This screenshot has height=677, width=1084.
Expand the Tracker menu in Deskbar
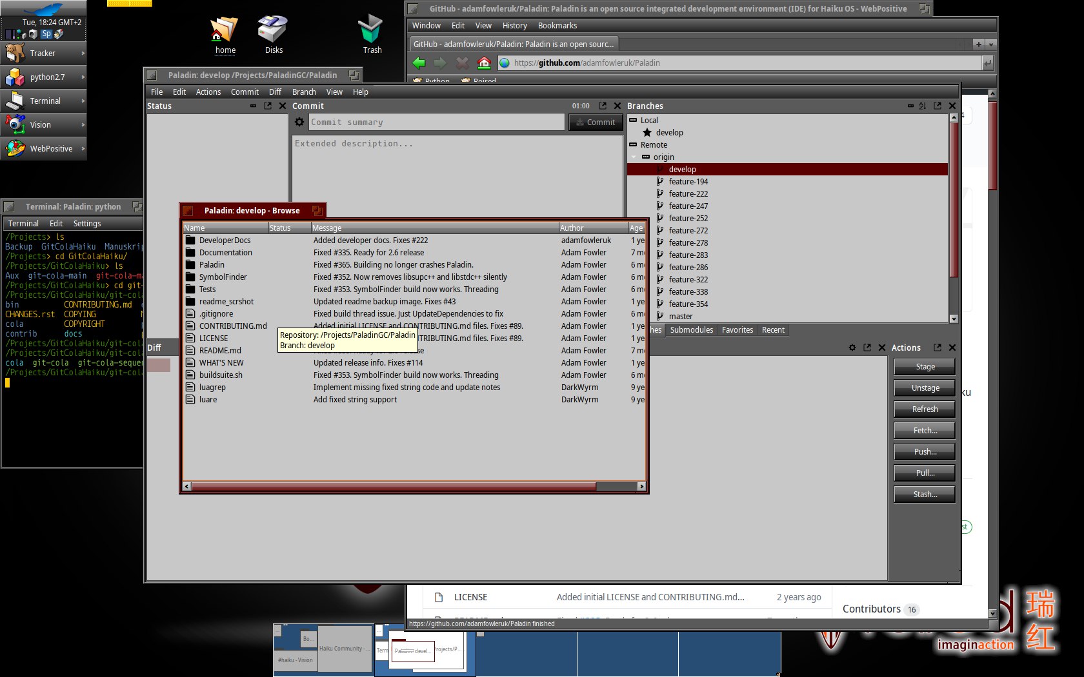tap(43, 54)
